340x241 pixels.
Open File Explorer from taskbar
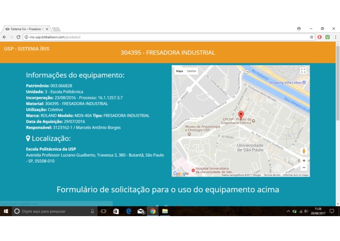(x=165, y=211)
